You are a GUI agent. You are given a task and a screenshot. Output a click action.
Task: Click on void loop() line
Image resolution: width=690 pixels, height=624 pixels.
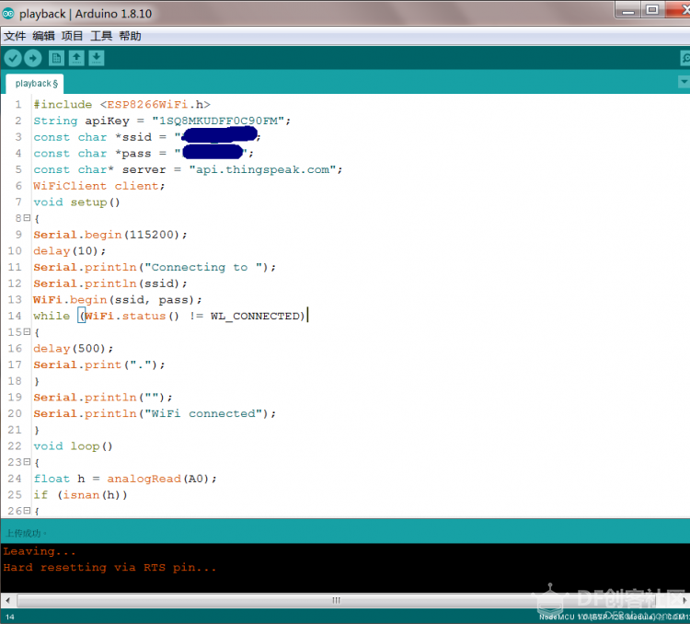tap(73, 446)
